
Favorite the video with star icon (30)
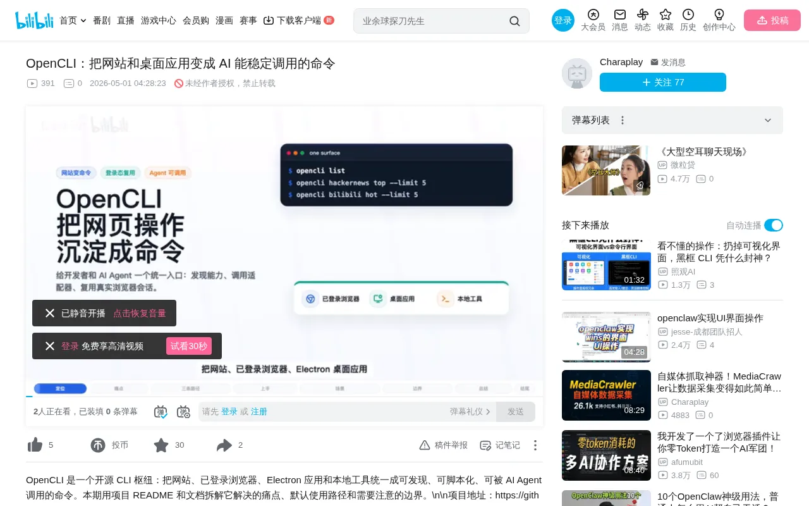coord(161,445)
